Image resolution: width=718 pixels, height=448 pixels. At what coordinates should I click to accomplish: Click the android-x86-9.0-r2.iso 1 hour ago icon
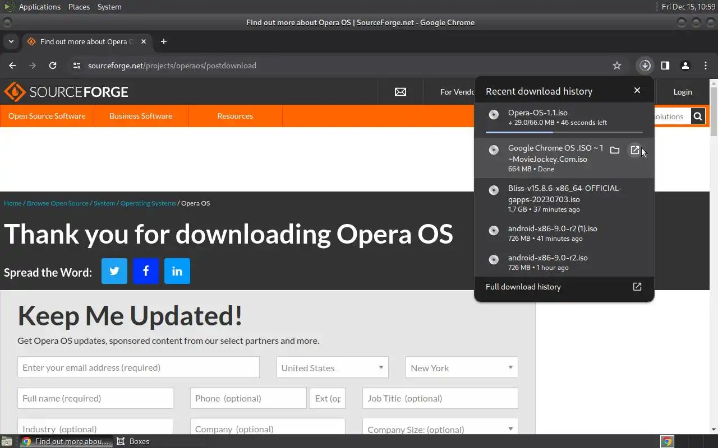pyautogui.click(x=494, y=260)
